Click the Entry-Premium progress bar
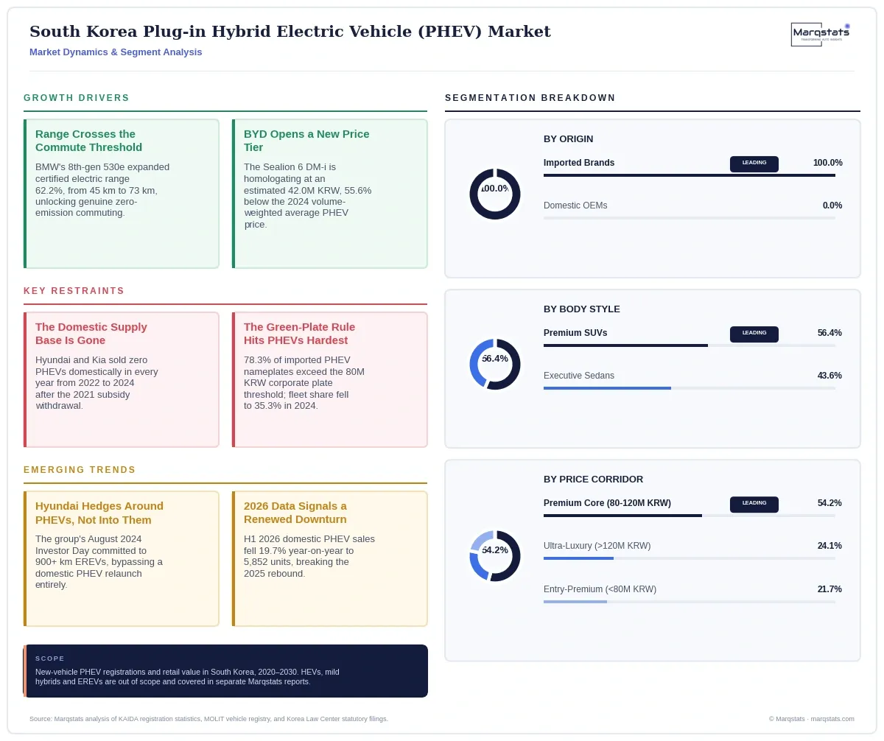The image size is (884, 741). click(690, 602)
